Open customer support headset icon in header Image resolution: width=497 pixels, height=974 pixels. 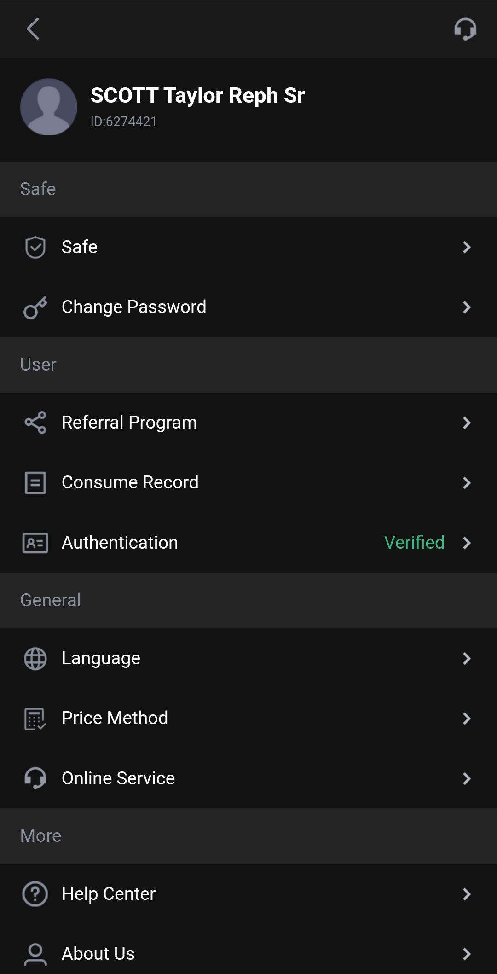coord(465,29)
